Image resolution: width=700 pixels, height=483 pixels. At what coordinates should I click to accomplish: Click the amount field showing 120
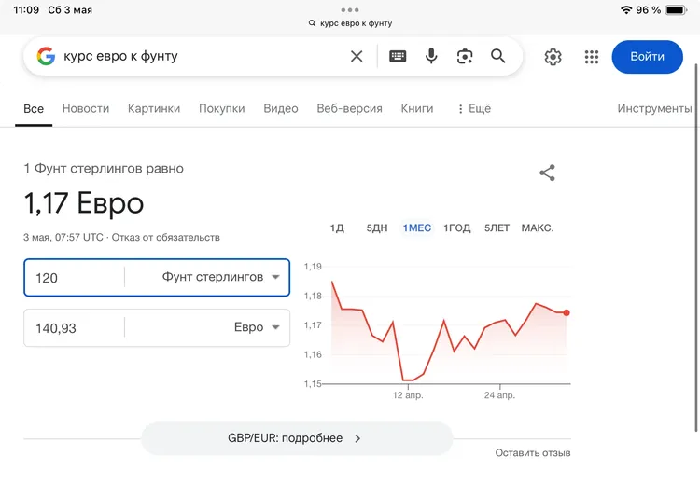[75, 277]
